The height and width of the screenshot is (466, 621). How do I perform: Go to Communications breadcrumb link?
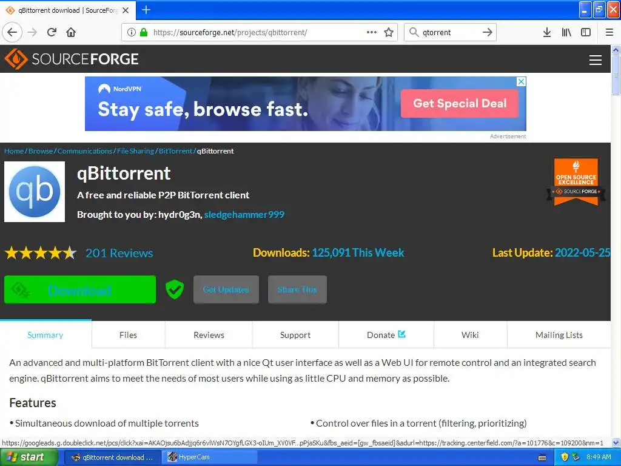pos(85,151)
